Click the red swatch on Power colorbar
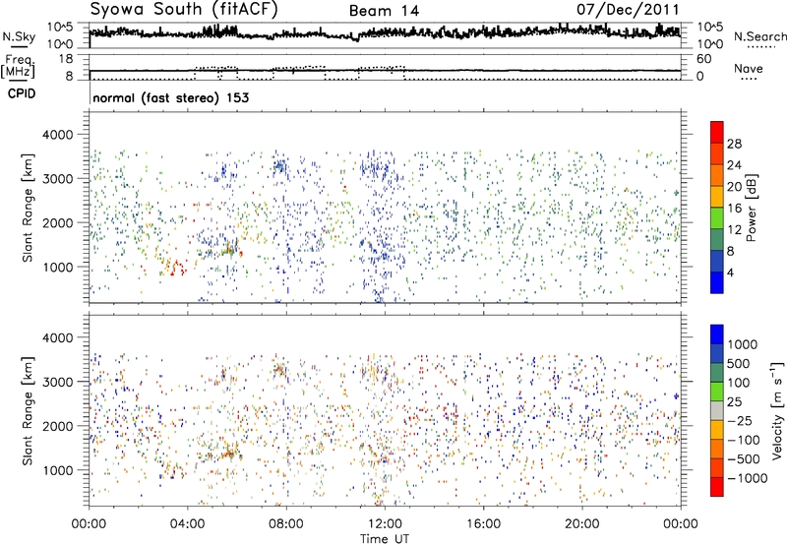Screen dimensions: 787x545 pos(717,132)
